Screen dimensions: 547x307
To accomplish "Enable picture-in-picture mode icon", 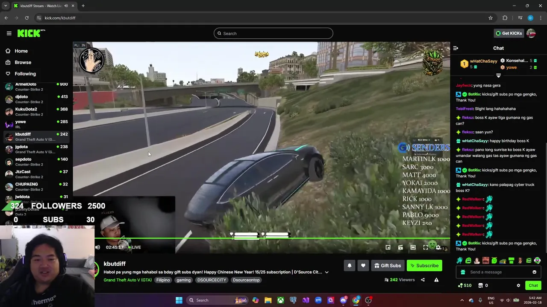I will click(x=388, y=247).
